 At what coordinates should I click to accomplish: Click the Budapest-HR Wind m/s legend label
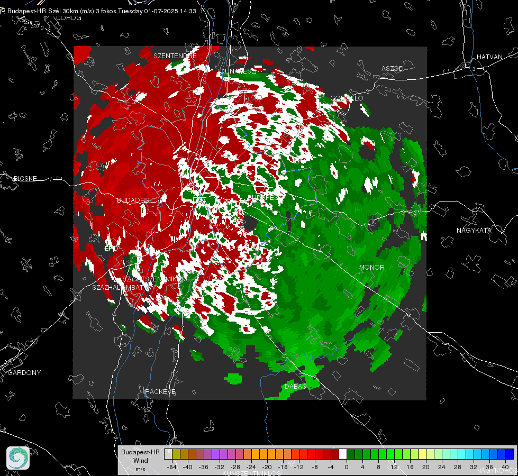(x=140, y=461)
